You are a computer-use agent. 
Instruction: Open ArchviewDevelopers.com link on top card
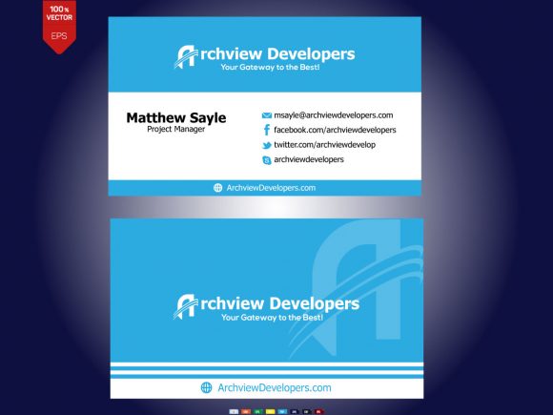(271, 188)
